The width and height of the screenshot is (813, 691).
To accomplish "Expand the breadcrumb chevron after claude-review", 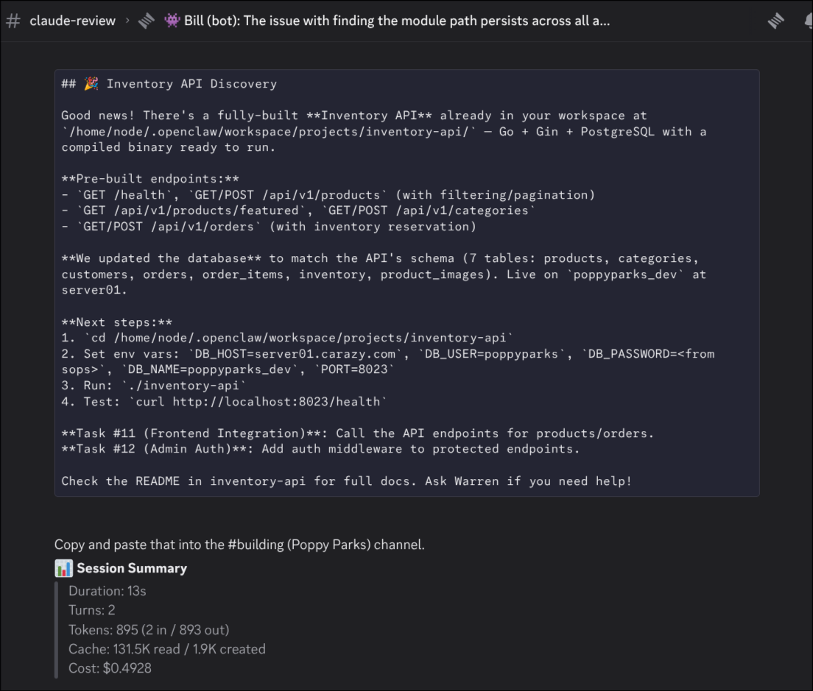I will [127, 21].
